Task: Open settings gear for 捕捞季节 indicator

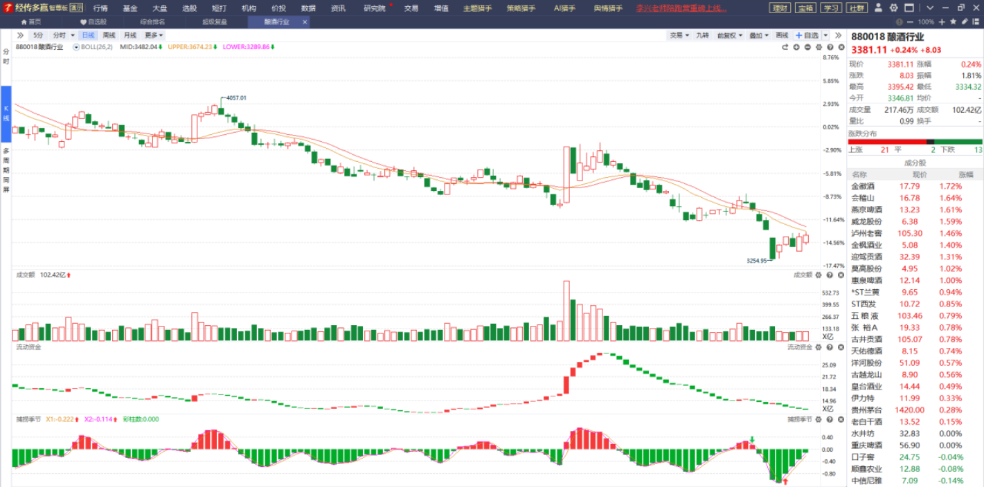Action: pyautogui.click(x=818, y=419)
